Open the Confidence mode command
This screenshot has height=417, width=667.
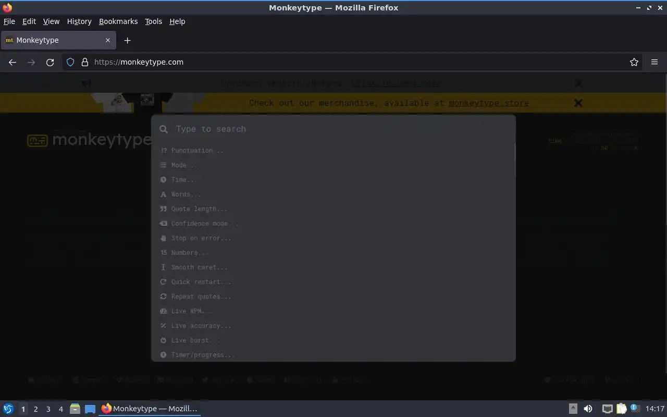pos(333,224)
